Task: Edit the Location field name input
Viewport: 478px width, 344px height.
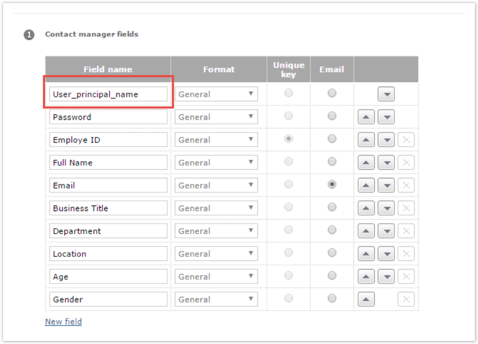Action: (x=108, y=254)
